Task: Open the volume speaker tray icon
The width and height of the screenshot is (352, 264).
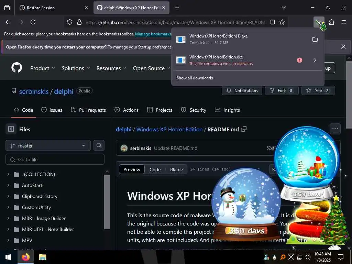Action: (x=308, y=257)
